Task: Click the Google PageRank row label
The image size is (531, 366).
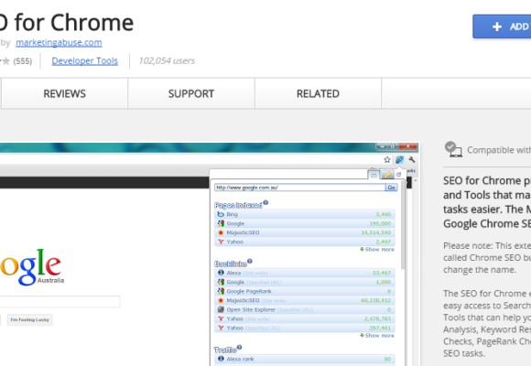Action: coord(249,291)
